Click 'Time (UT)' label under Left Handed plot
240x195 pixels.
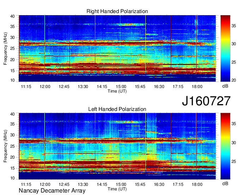117,189
